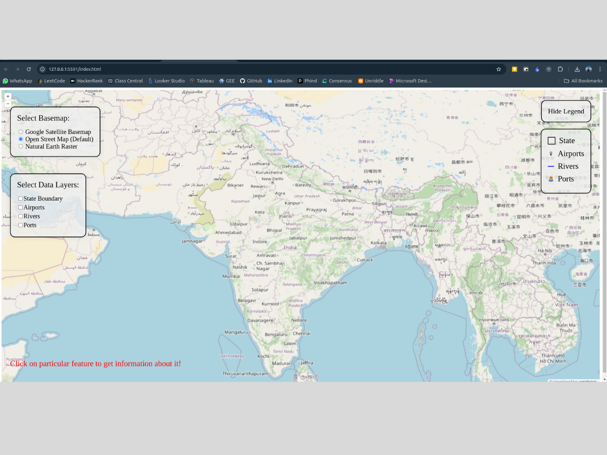The height and width of the screenshot is (455, 607).
Task: Open the gray circular extension icon
Action: (549, 69)
